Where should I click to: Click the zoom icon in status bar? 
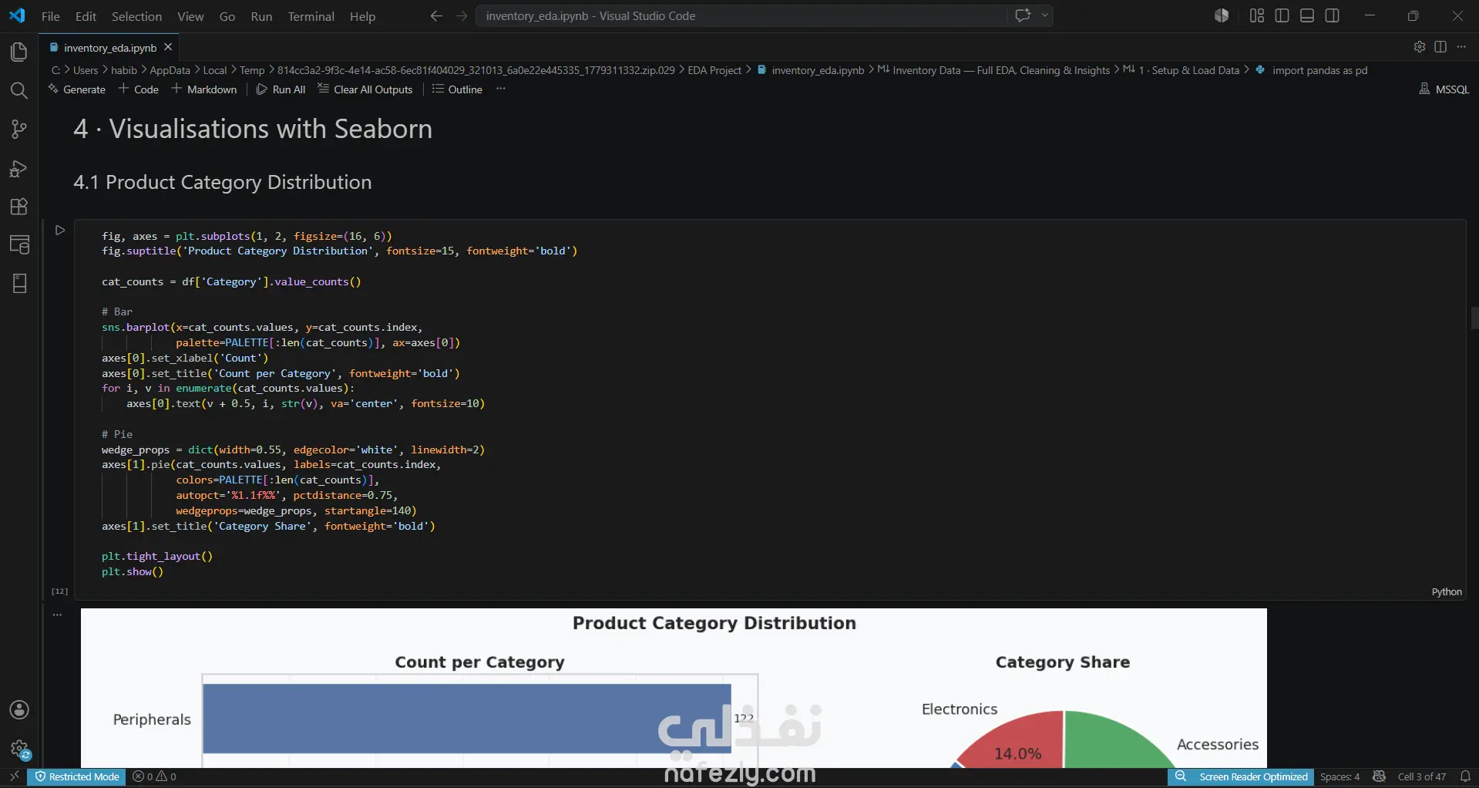coord(1180,776)
